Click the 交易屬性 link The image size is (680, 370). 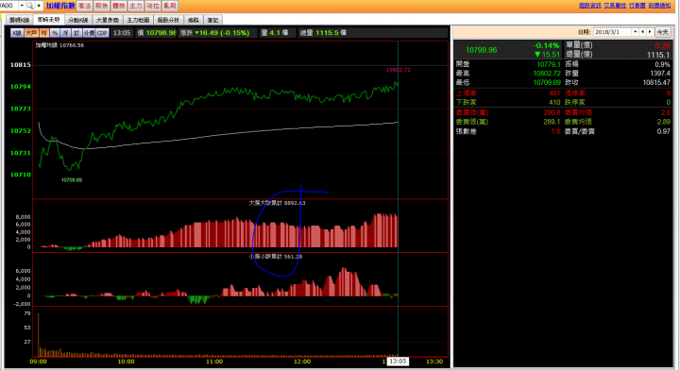click(x=615, y=6)
